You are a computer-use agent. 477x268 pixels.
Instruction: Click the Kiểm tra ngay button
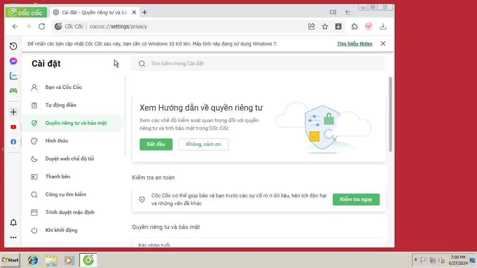[x=356, y=200]
